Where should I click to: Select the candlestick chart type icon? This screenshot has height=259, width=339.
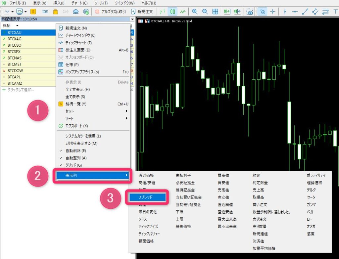pyautogui.click(x=172, y=12)
